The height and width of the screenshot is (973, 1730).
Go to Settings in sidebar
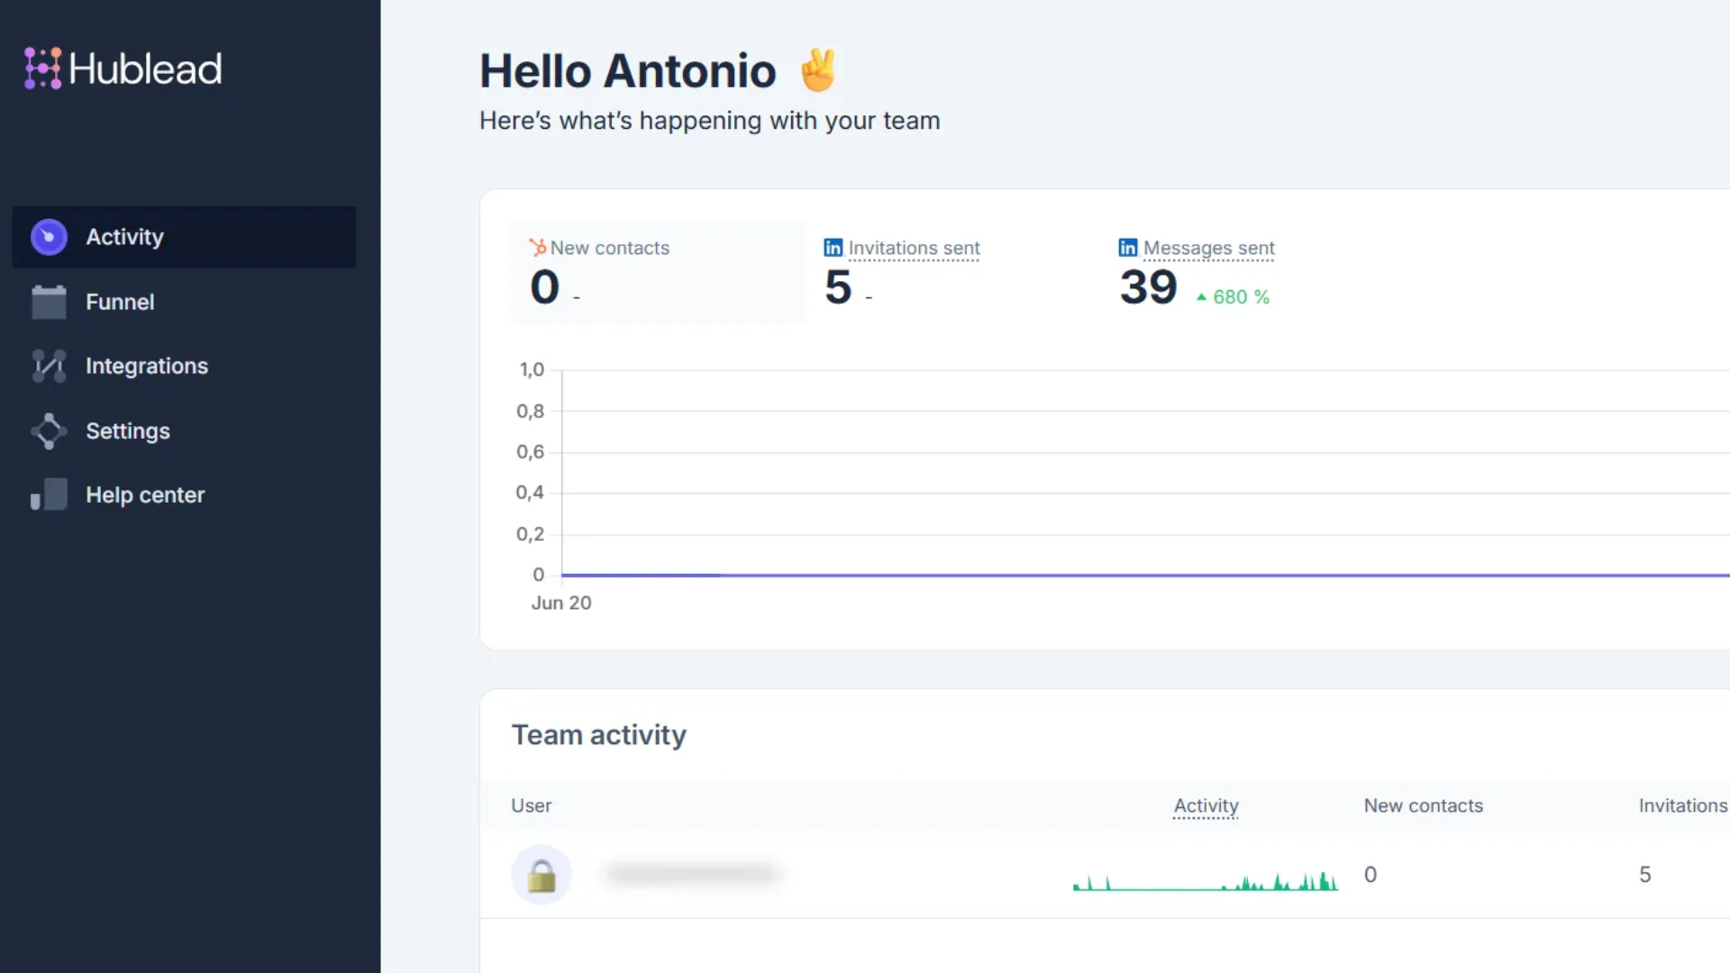pos(127,431)
